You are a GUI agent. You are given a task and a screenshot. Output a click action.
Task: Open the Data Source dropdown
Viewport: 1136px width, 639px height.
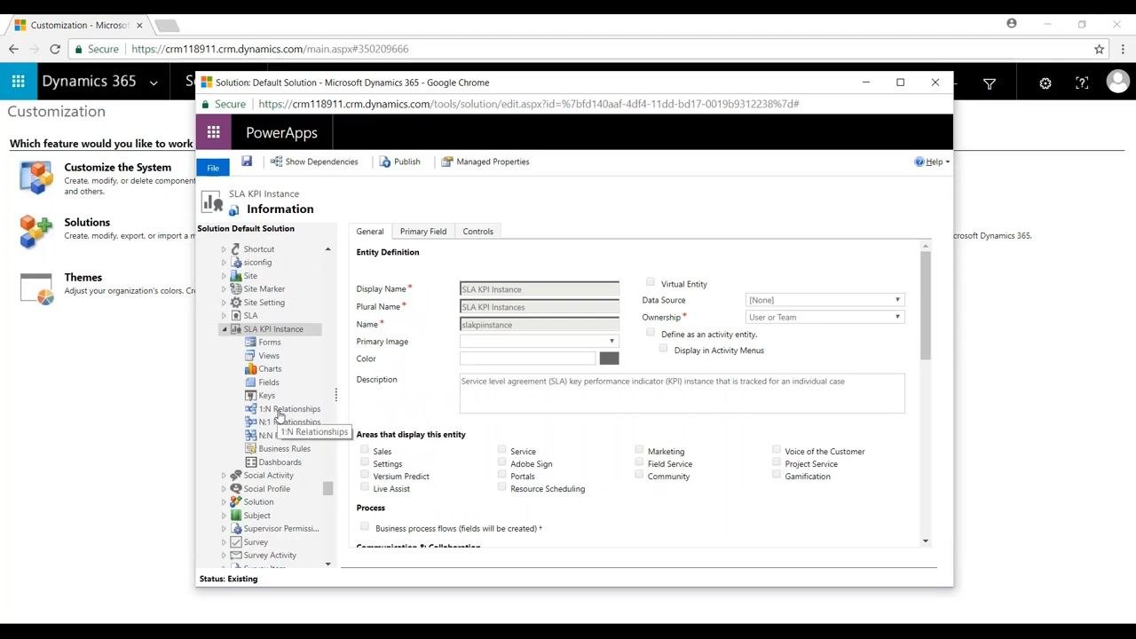824,300
